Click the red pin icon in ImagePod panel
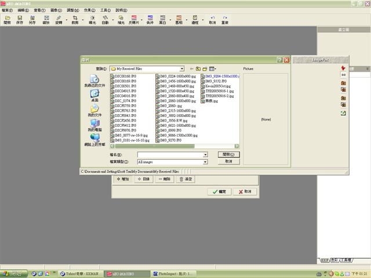371x278 pixels. pyautogui.click(x=343, y=68)
